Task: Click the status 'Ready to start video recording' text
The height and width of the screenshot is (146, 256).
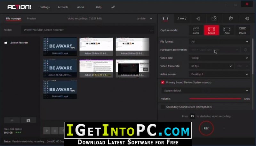Action: pyautogui.click(x=29, y=142)
